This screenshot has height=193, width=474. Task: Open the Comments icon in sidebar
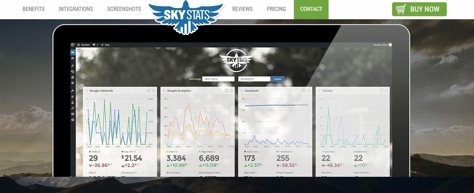tap(73, 83)
